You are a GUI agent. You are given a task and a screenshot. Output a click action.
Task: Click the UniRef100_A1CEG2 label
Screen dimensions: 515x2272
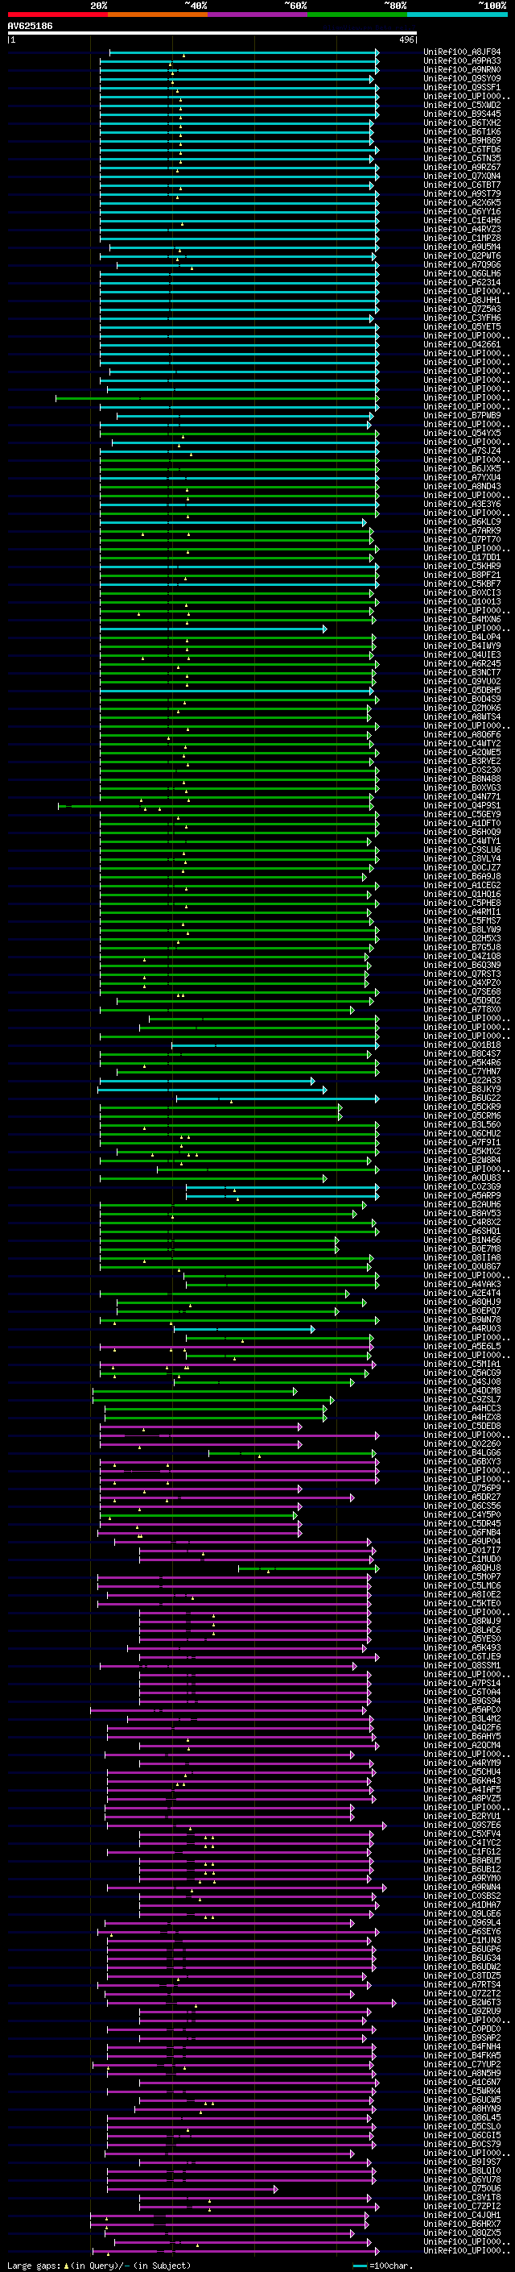[462, 886]
